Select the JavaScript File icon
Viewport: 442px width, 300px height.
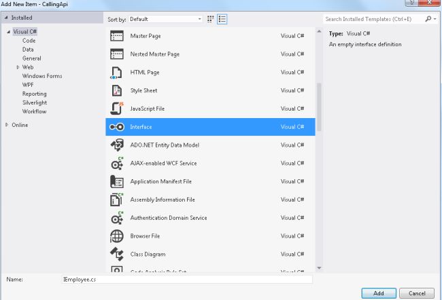117,109
